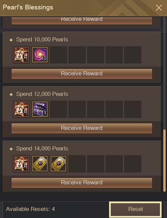Select the second gold ticket reward icon
167x218 pixels.
[x=59, y=163]
